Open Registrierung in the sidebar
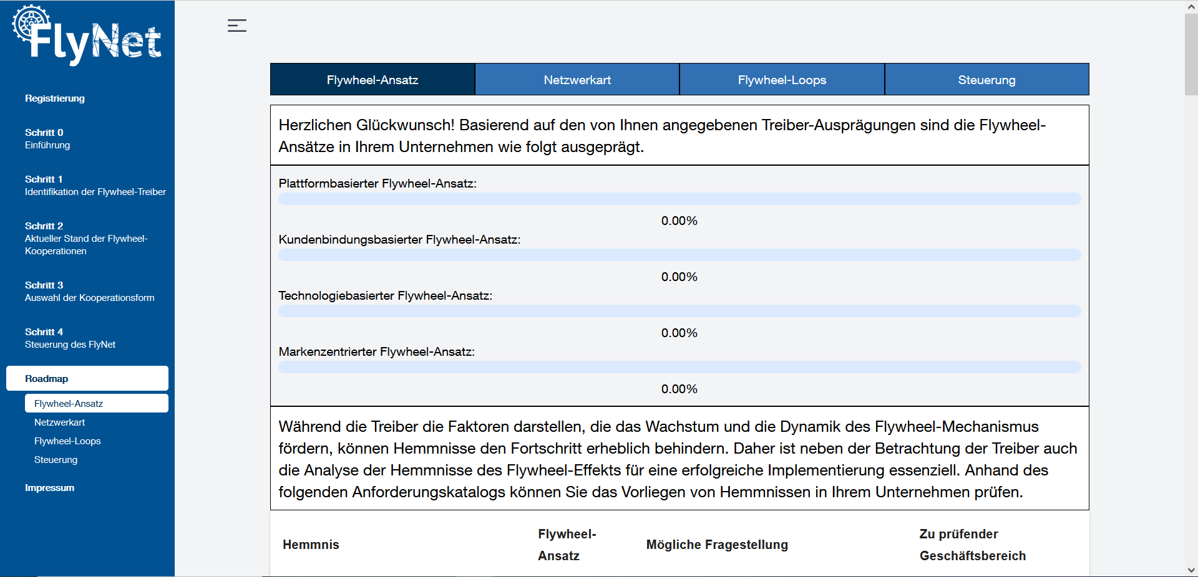The width and height of the screenshot is (1198, 577). pyautogui.click(x=55, y=98)
